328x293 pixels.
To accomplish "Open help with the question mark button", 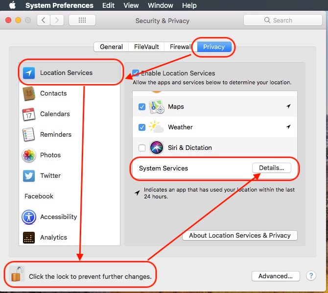I will coord(311,276).
